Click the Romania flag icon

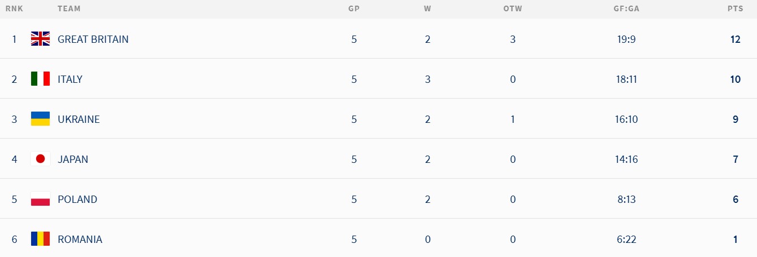40,239
